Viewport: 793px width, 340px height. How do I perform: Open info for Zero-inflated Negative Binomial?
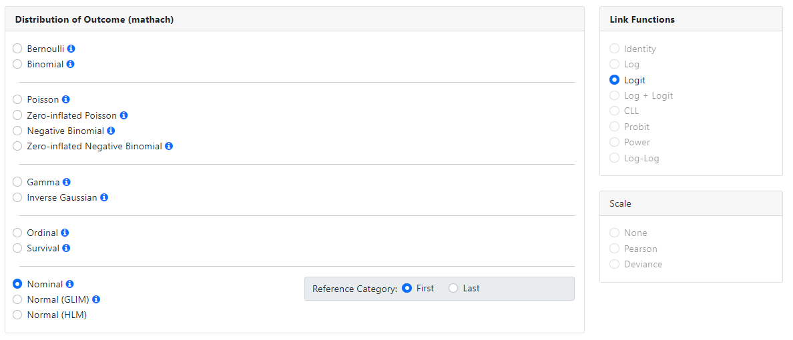point(169,146)
